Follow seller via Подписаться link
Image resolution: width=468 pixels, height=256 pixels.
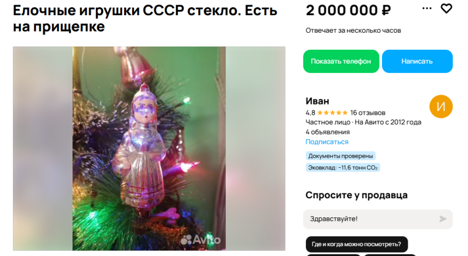point(327,141)
